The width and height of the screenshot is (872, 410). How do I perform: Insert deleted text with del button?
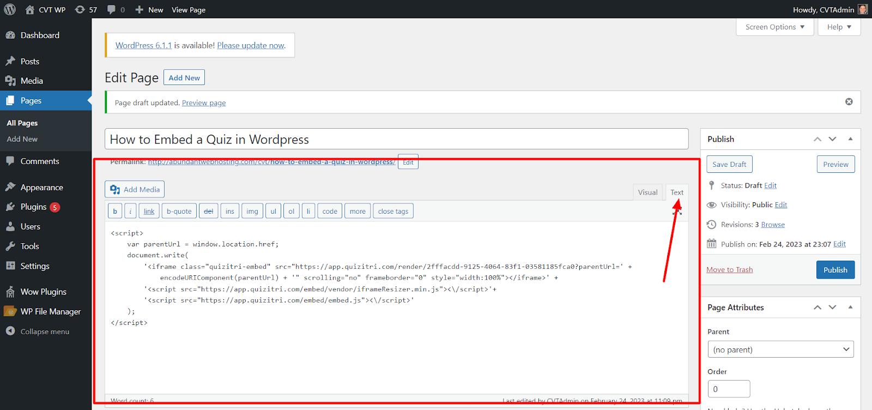[208, 211]
